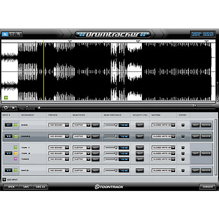This screenshot has width=219, height=219.
Task: Open the Tom3 mapping dropdown
Action: point(163,159)
